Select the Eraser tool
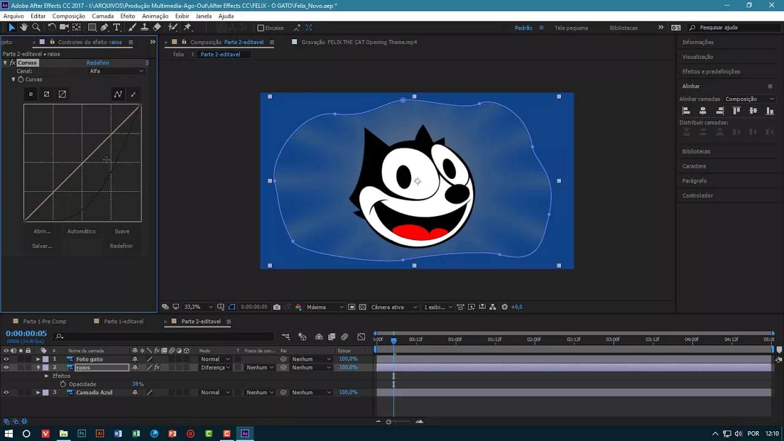Screen dimensions: 784x441 pos(157,28)
